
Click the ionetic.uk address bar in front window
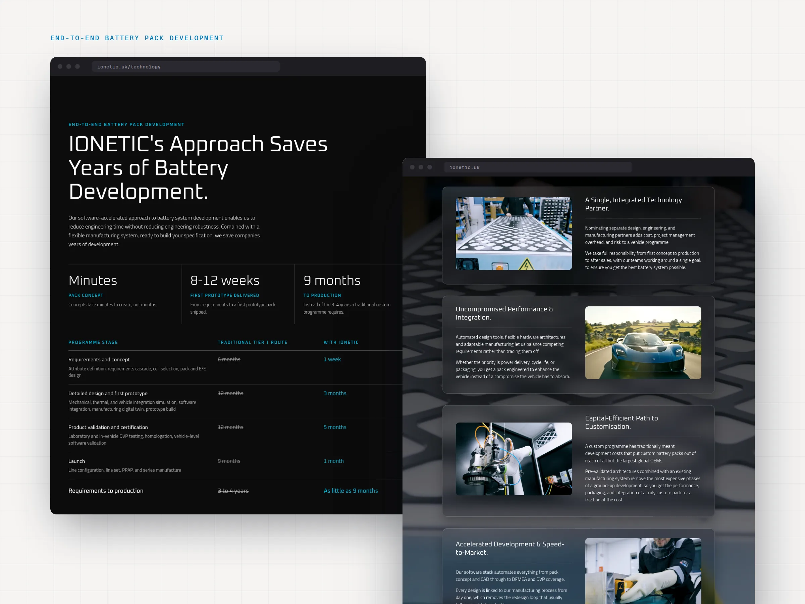click(x=538, y=167)
